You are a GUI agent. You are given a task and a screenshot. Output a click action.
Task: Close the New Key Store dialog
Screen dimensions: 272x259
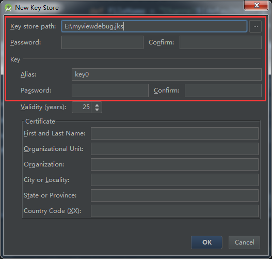click(x=256, y=5)
